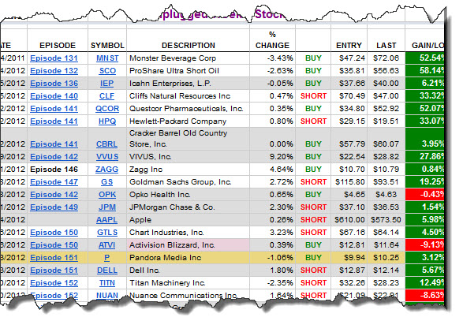
Task: Select the BUY cell in Zagg Inc row
Action: (x=313, y=170)
